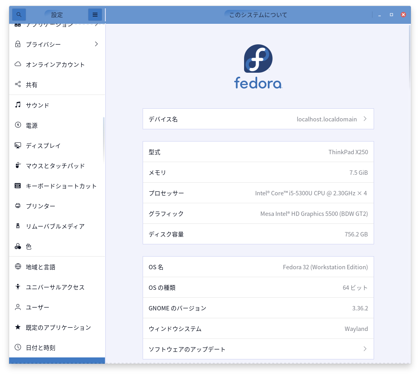
Task: Click the power icon beside 電源
Action: click(x=18, y=125)
